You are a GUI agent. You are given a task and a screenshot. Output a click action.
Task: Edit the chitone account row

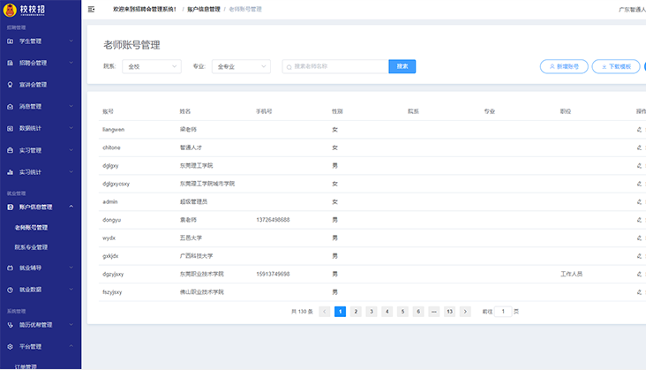point(639,147)
